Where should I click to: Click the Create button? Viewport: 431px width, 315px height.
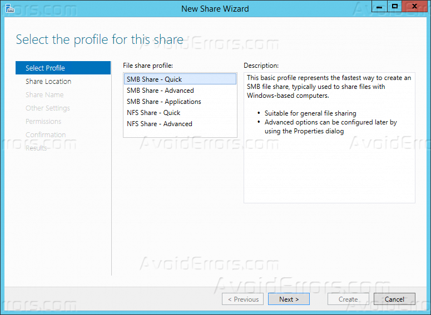click(348, 299)
